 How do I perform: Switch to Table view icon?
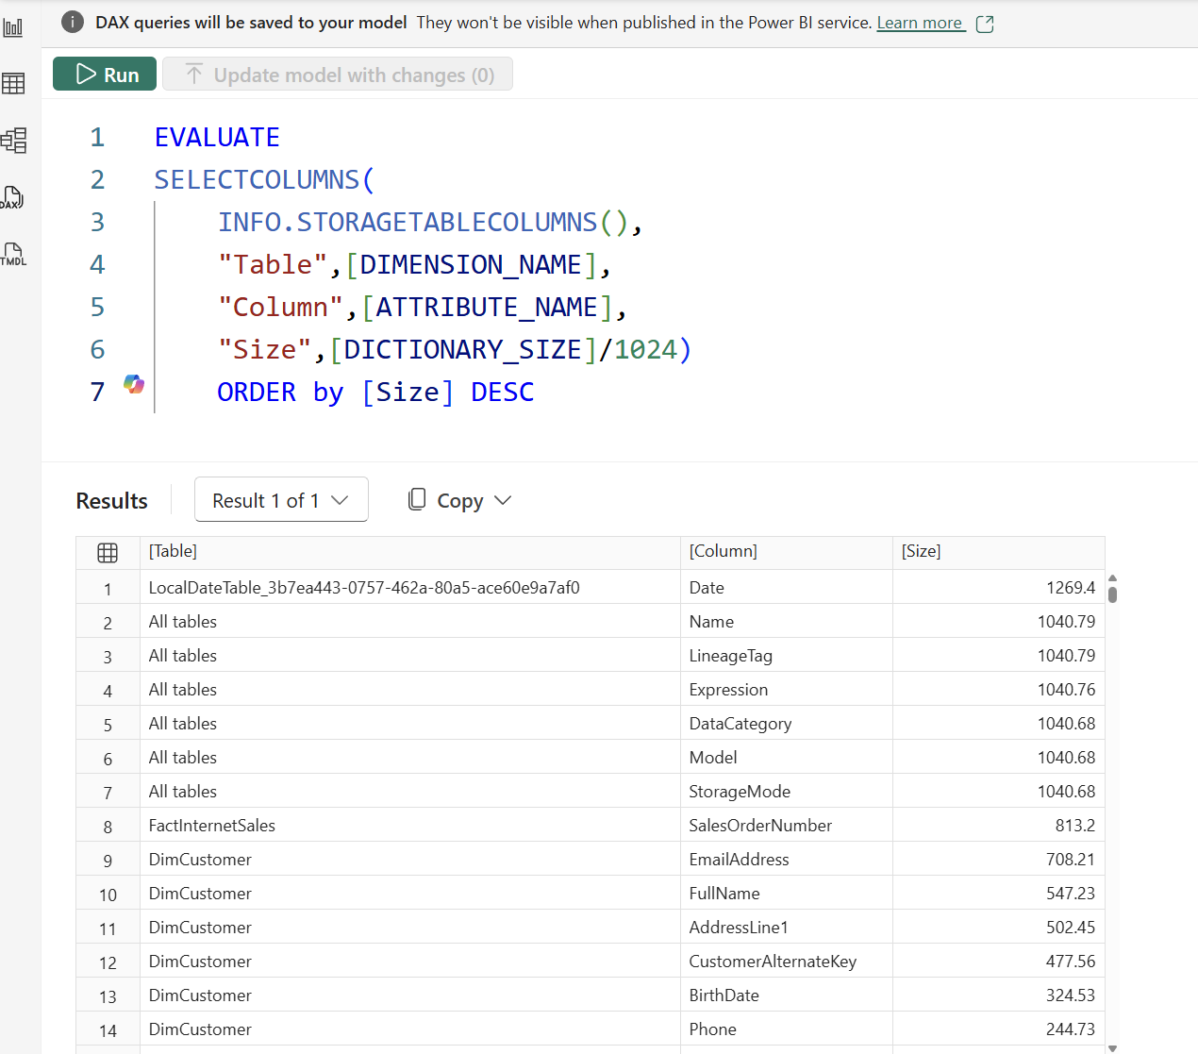tap(13, 84)
